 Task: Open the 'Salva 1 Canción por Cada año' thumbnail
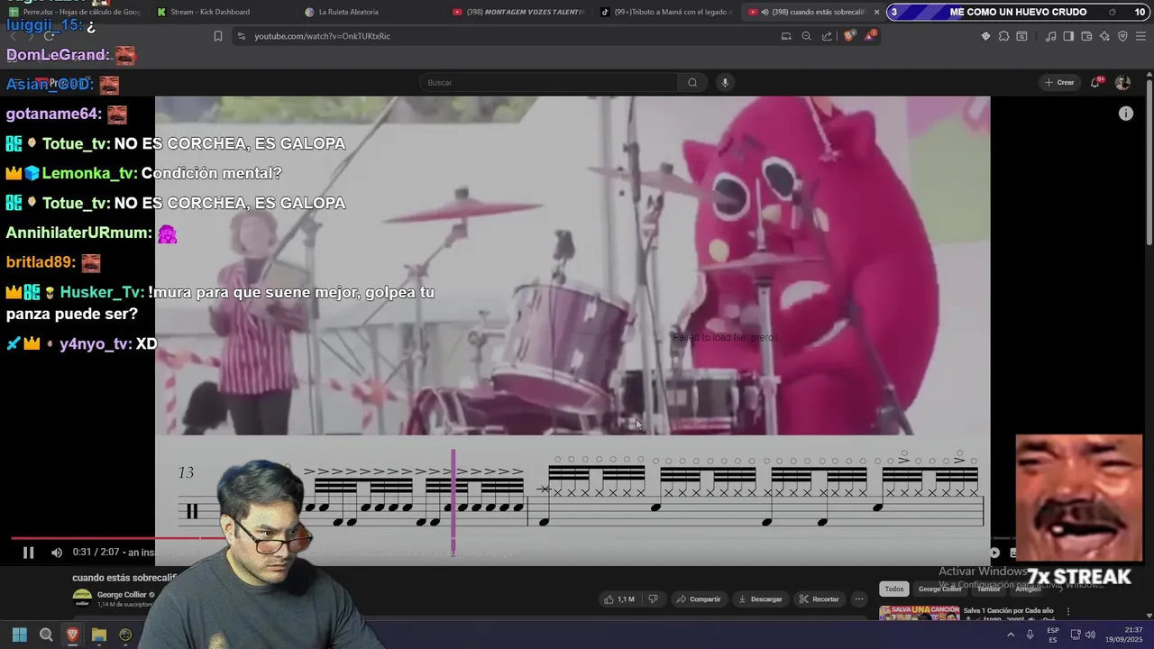(920, 613)
